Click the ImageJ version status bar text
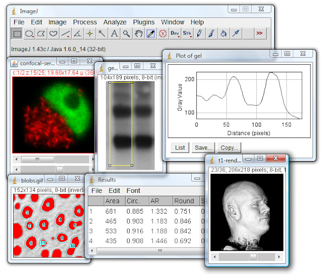321x276 pixels. pos(59,49)
